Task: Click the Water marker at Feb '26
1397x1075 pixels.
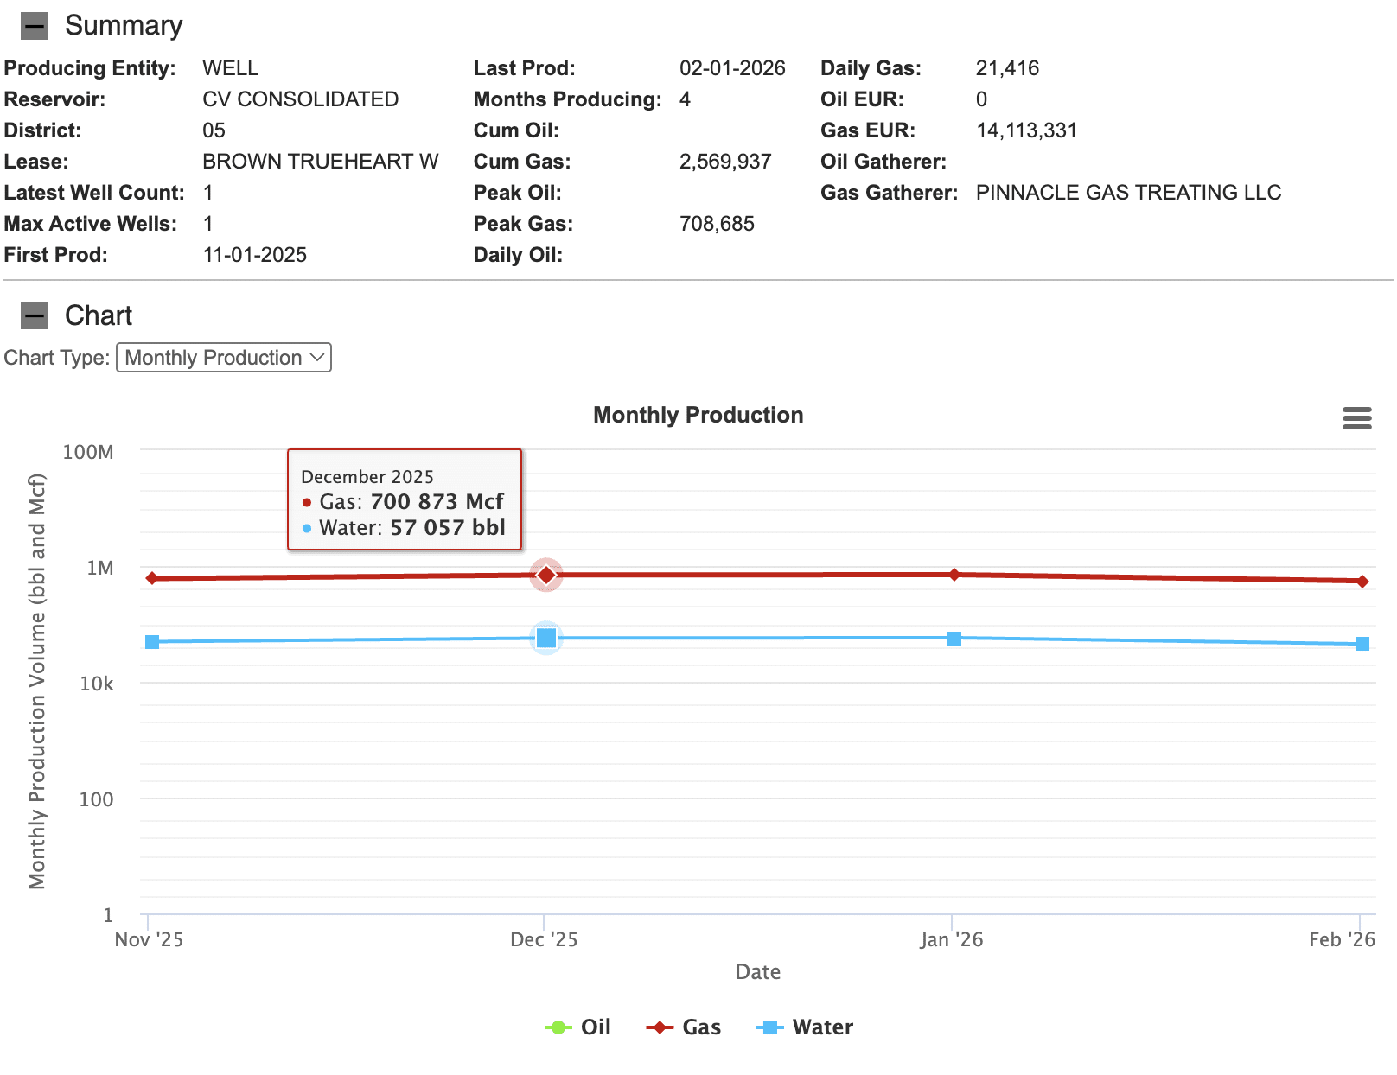Action: 1362,644
